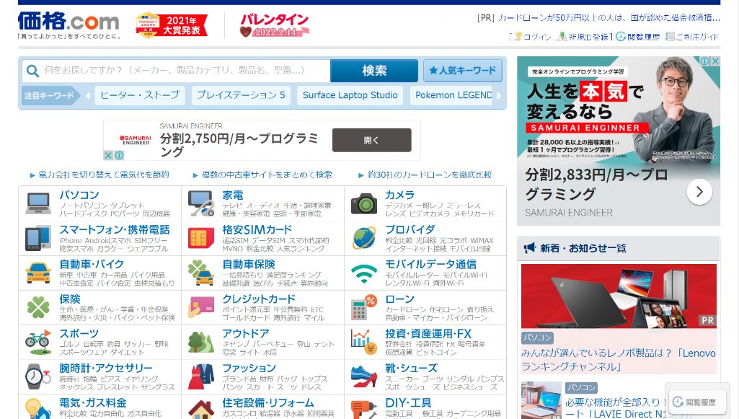
Task: Click the drill icon beside DIY・工具
Action: (x=364, y=409)
